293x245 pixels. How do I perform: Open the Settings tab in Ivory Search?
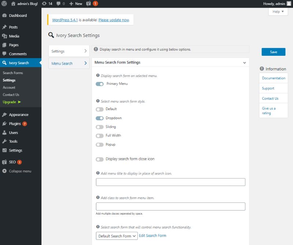click(x=69, y=51)
